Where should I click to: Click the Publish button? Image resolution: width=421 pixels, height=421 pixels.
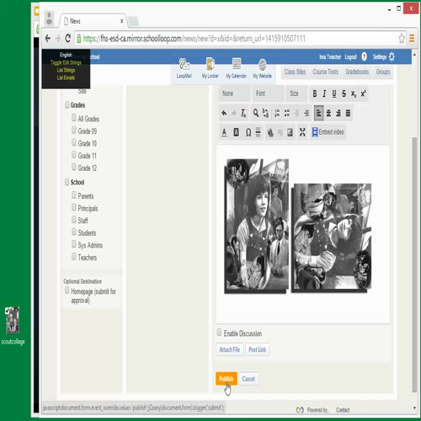226,379
